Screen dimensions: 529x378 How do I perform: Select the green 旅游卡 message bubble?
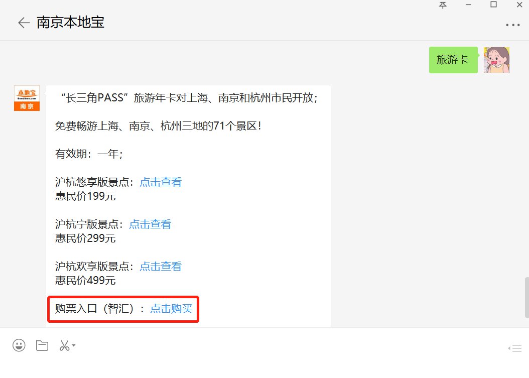[453, 60]
